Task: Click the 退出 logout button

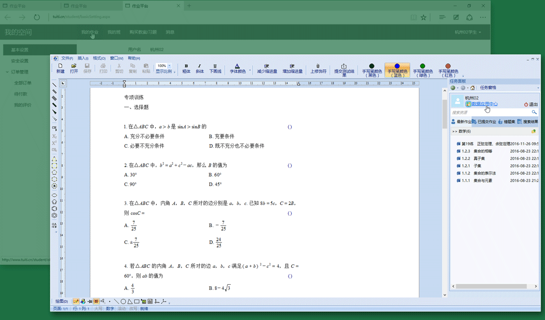Action: coord(531,104)
